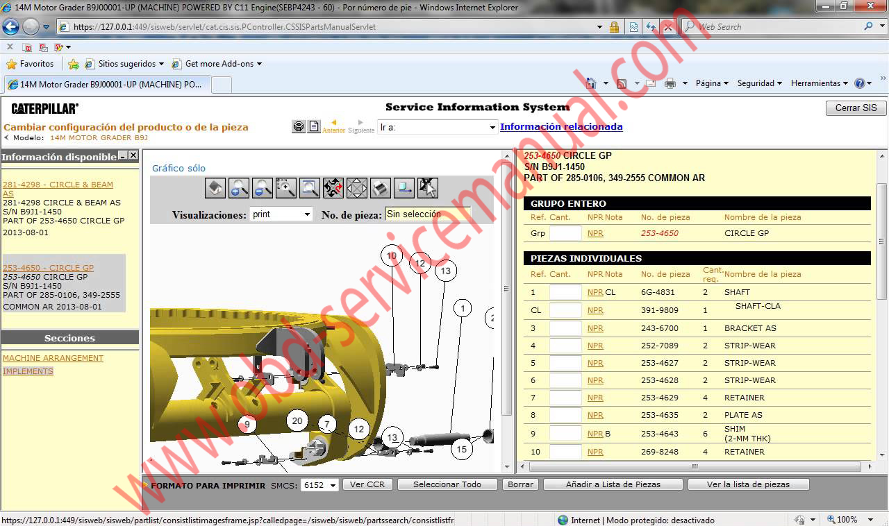889x526 pixels.
Task: Select the zoom out magnifier tool
Action: point(262,187)
